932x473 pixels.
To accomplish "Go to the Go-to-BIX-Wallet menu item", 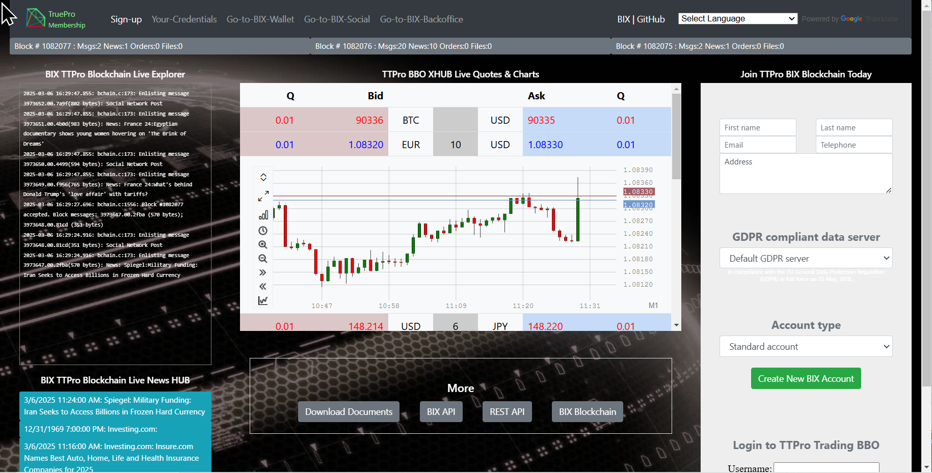I will click(260, 19).
